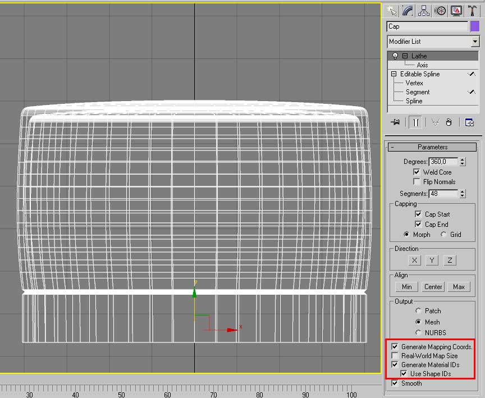This screenshot has height=398, width=485.
Task: Open the Modifier List dropdown
Action: [x=475, y=42]
